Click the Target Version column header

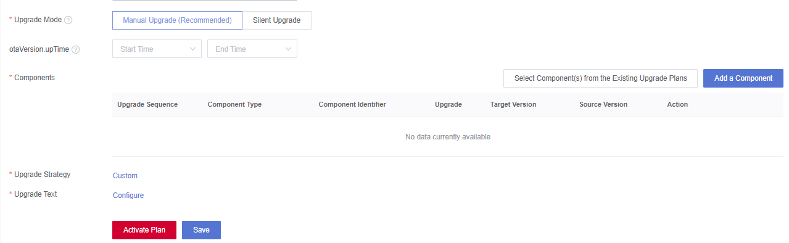click(513, 104)
